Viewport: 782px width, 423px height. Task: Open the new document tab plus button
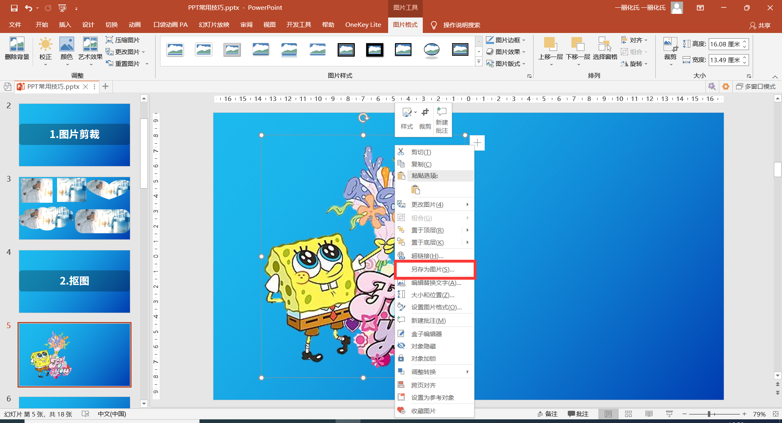point(105,86)
